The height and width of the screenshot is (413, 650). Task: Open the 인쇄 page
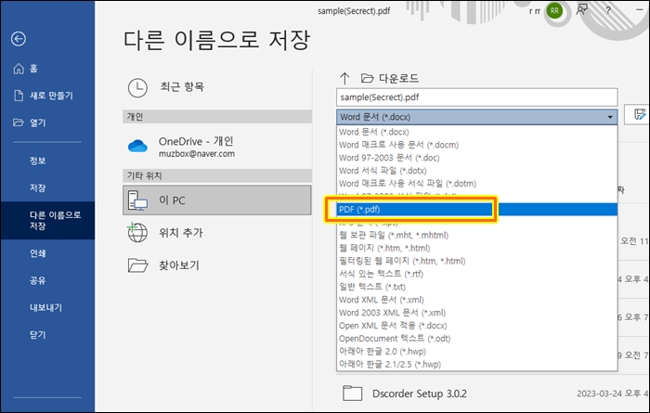37,253
